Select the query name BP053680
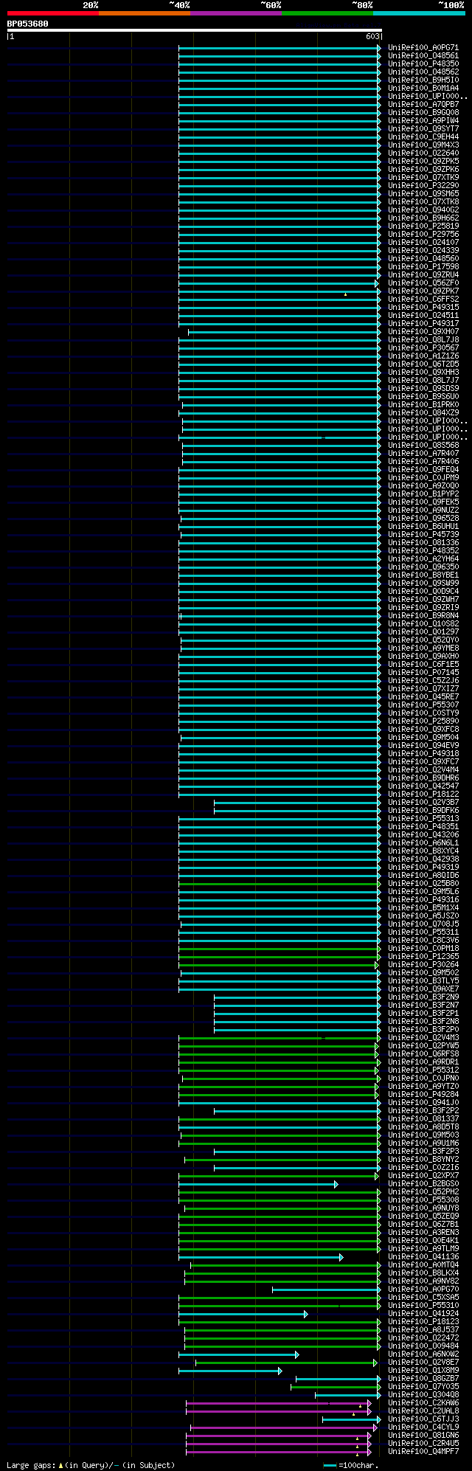 pos(28,24)
